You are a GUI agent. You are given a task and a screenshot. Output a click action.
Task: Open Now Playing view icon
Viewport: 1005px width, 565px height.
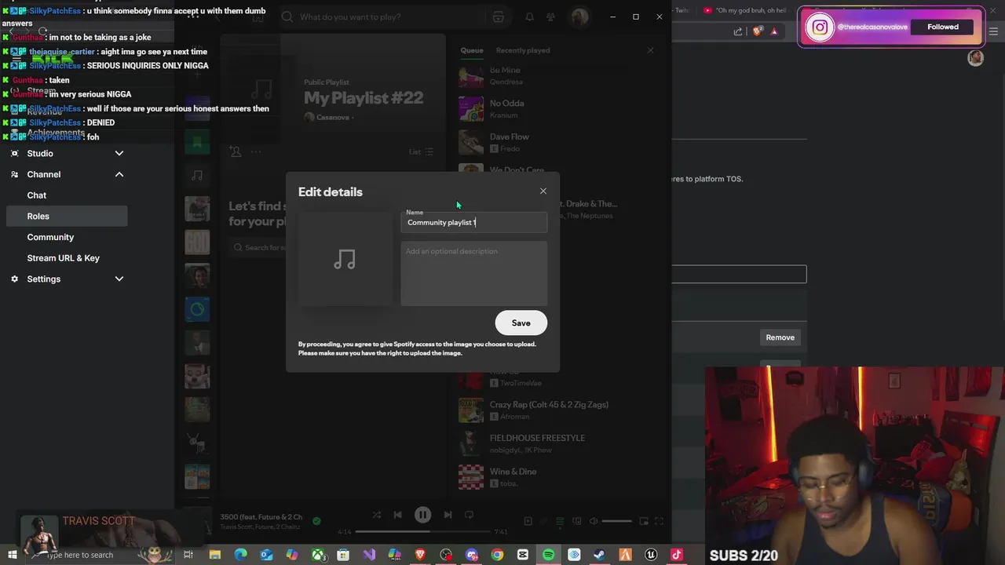pyautogui.click(x=528, y=521)
